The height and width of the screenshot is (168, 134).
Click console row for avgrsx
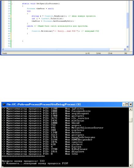(42, 125)
